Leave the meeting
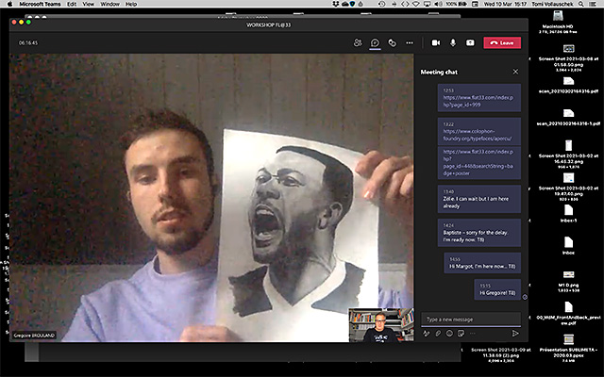This screenshot has height=377, width=604. (502, 42)
